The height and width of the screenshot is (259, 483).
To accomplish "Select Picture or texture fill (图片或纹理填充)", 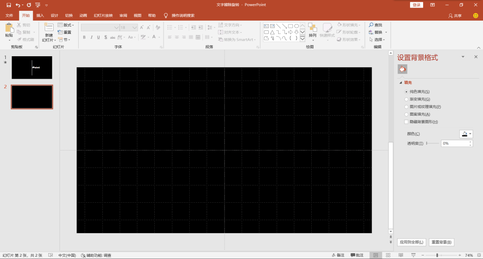I will [406, 107].
